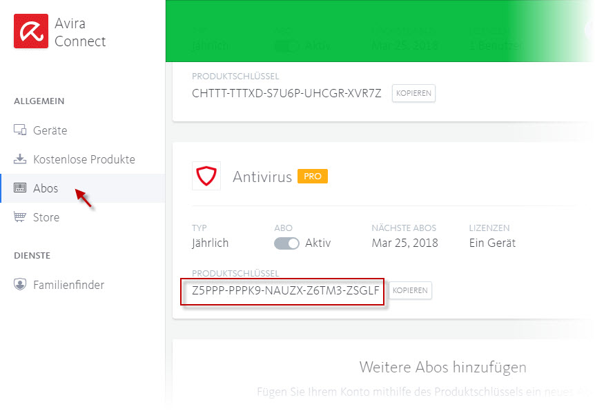Click the Ein Gerät licence value

tap(492, 243)
